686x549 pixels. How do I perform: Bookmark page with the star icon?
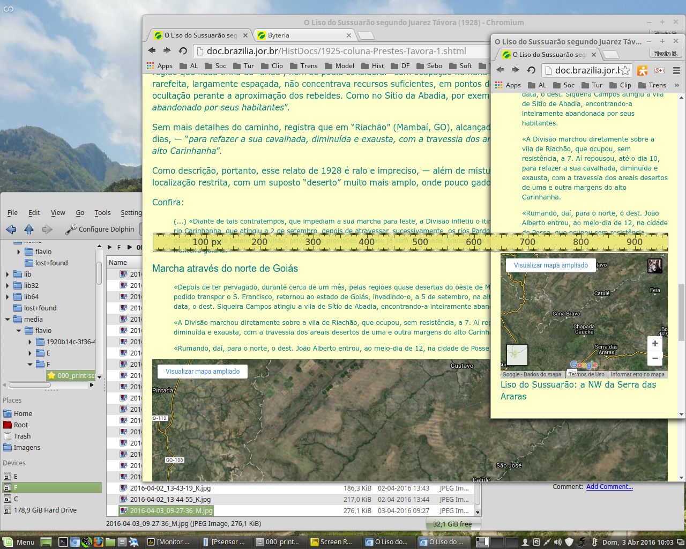pos(625,70)
